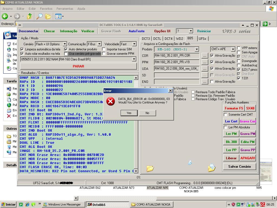277x208 pixels.
Task: Enable Usa cenário pré-gravado checkbox
Action: point(66,54)
